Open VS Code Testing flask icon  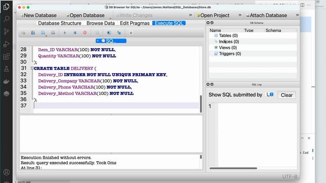(x=7, y=69)
